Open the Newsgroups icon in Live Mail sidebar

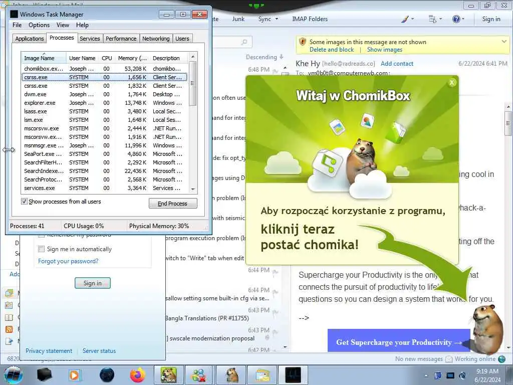tap(9, 341)
